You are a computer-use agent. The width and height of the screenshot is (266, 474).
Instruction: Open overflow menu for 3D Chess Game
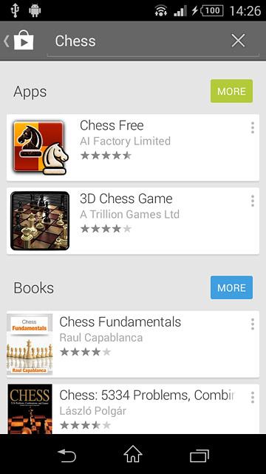(253, 201)
